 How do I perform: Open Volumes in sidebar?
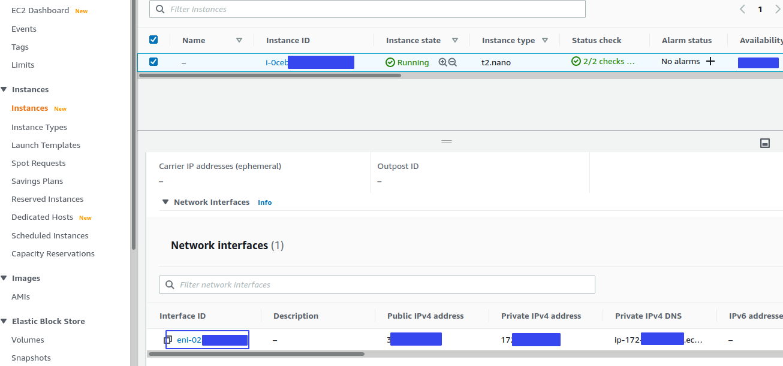click(28, 340)
